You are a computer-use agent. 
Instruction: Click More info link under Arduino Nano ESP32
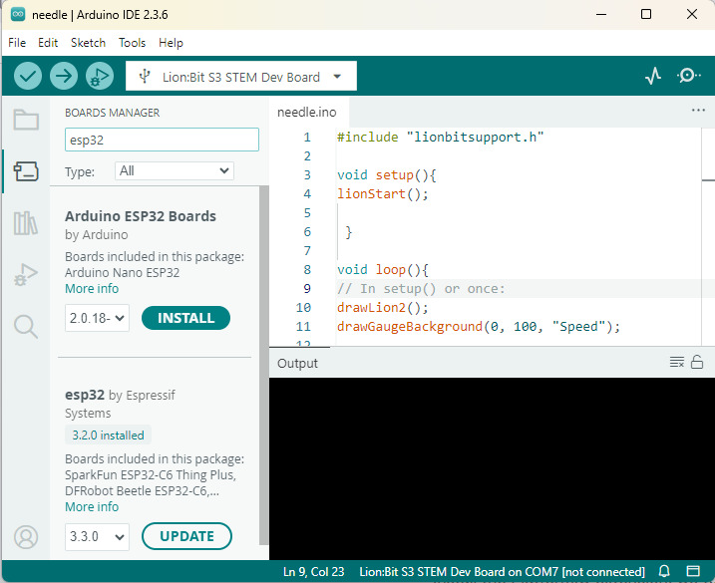(x=92, y=289)
